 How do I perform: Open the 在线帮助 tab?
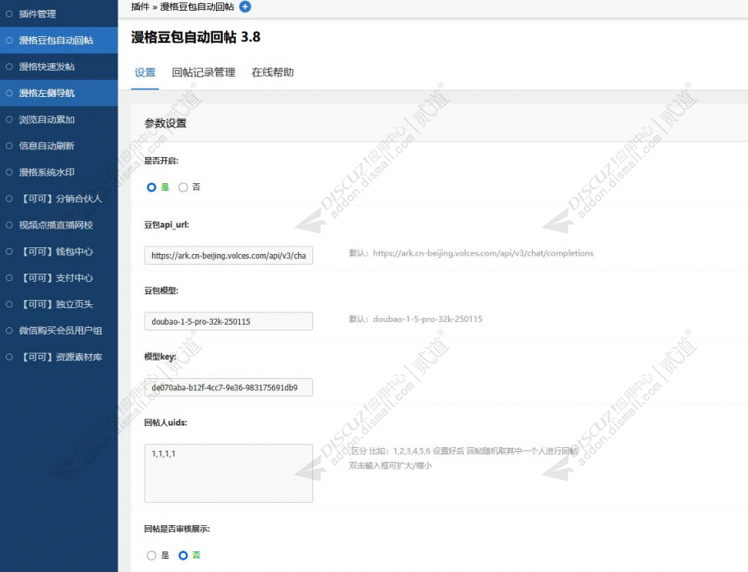272,72
